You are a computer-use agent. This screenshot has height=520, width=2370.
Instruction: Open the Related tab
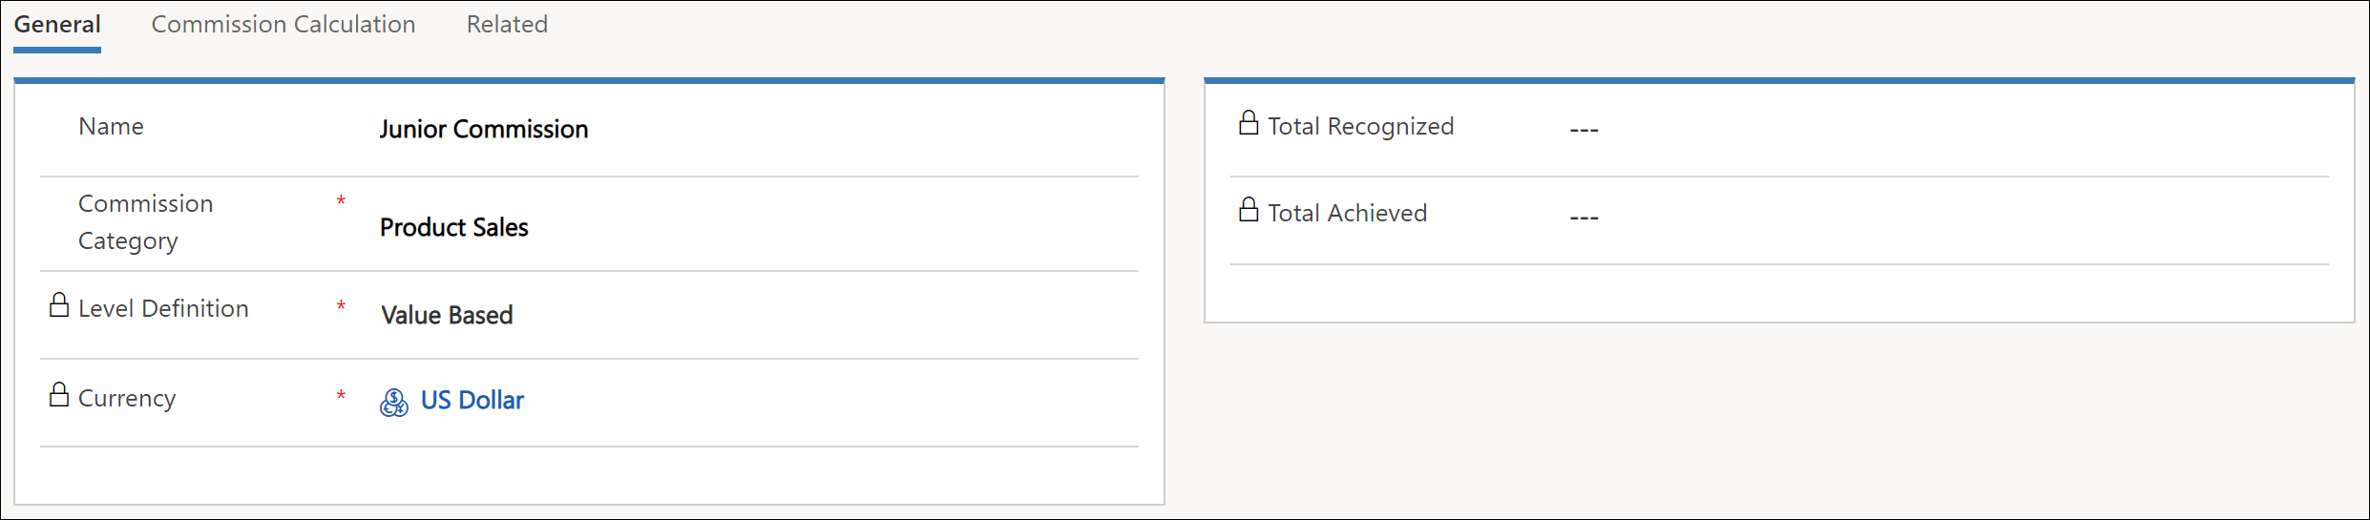point(507,24)
